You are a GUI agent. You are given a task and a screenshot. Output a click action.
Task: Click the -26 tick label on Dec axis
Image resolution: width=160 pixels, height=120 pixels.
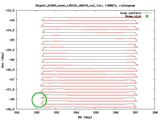click(11, 60)
